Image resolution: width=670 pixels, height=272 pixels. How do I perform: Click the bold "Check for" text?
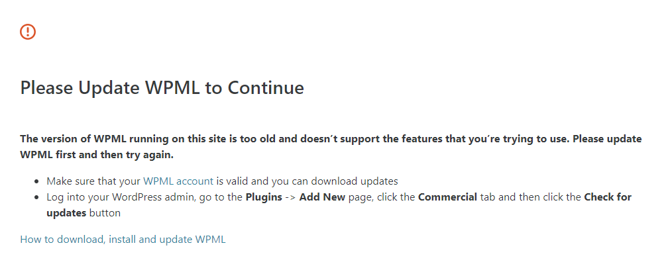click(x=607, y=197)
